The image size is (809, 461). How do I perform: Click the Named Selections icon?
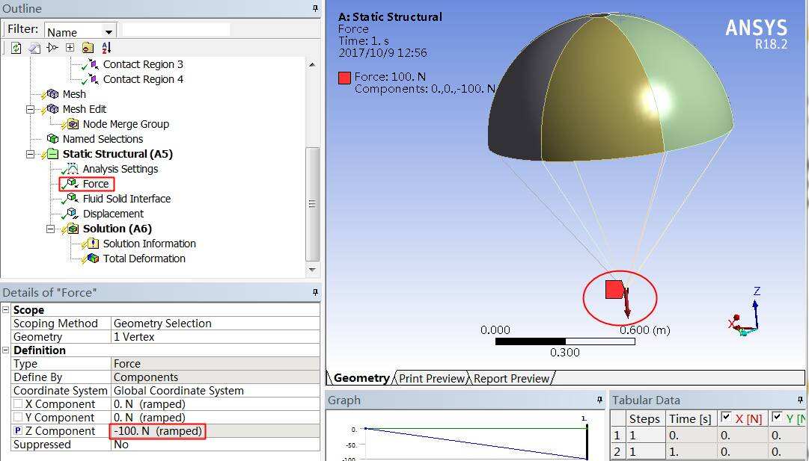tap(52, 139)
